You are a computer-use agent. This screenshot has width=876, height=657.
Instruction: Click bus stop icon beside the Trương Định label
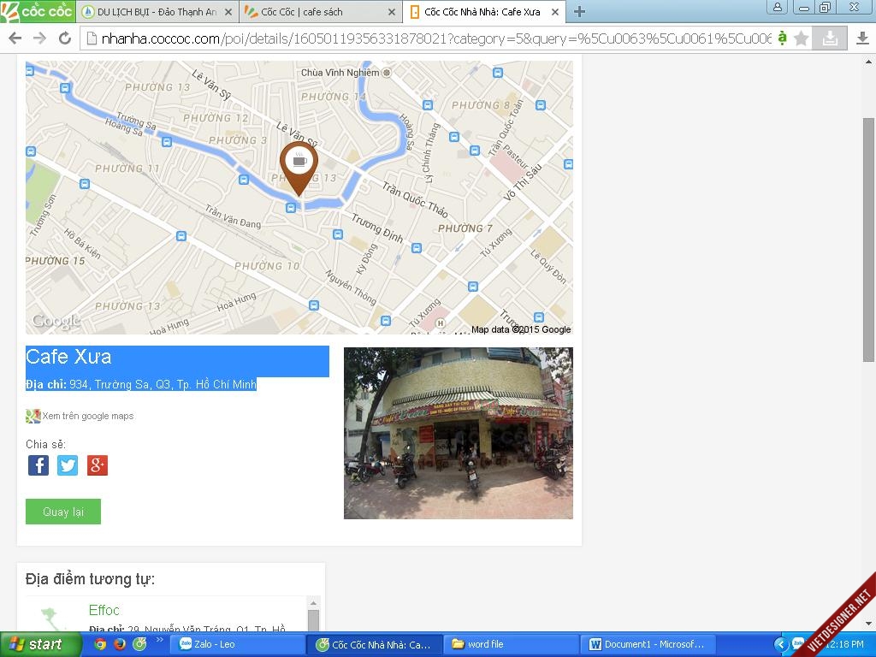click(417, 248)
